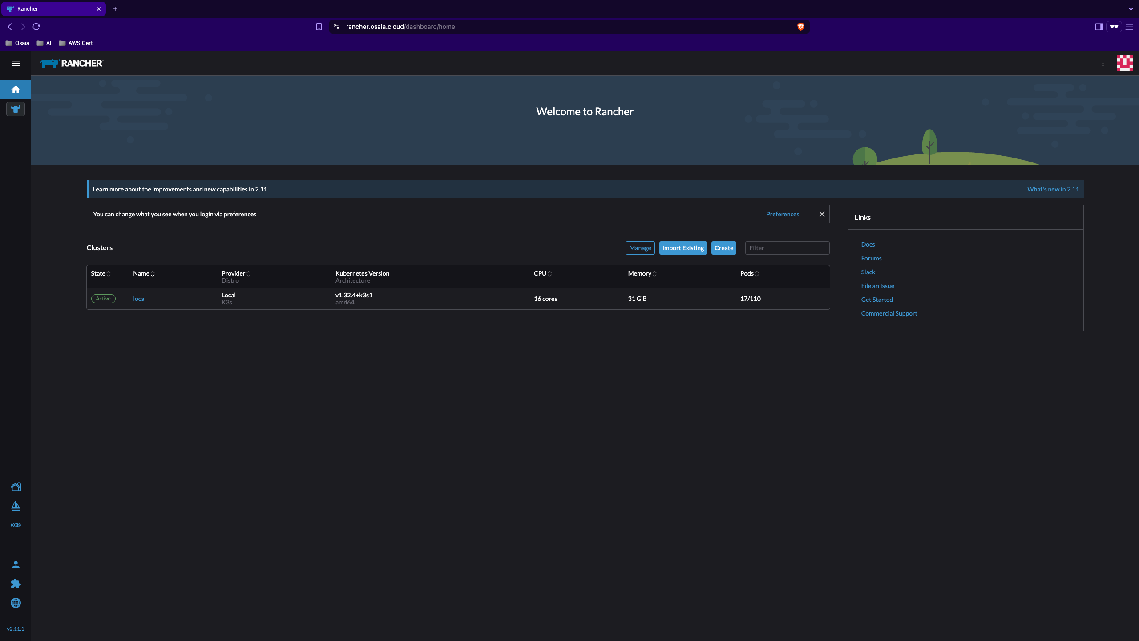Open the tab search chevron
1139x641 pixels.
1131,9
